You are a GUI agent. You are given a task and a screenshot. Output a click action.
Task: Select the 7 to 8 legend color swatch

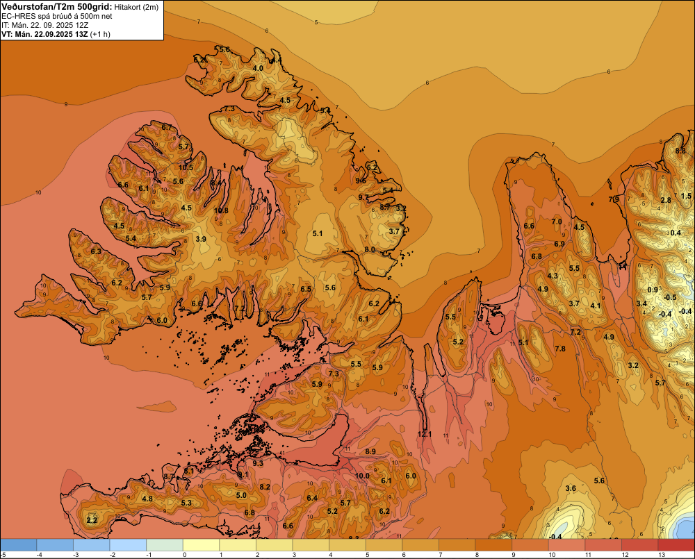tap(457, 545)
